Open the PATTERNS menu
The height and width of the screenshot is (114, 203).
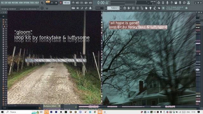click(15, 3)
